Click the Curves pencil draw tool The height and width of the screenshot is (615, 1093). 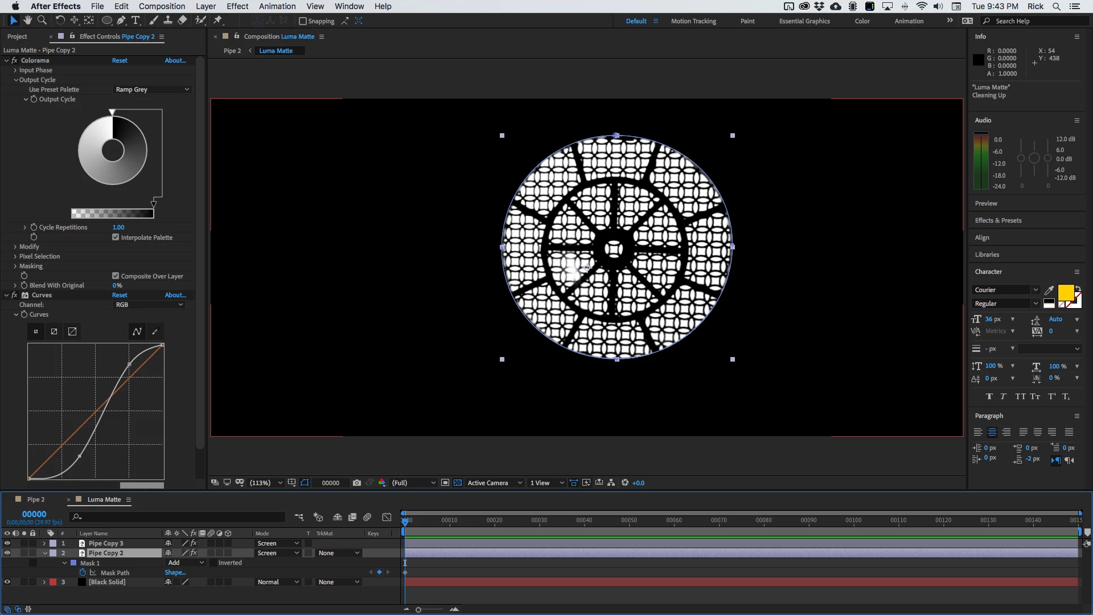[155, 331]
